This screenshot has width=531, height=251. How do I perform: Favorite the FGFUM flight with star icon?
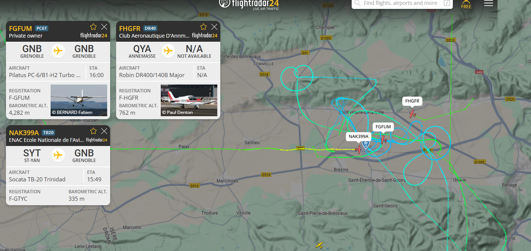tap(93, 27)
